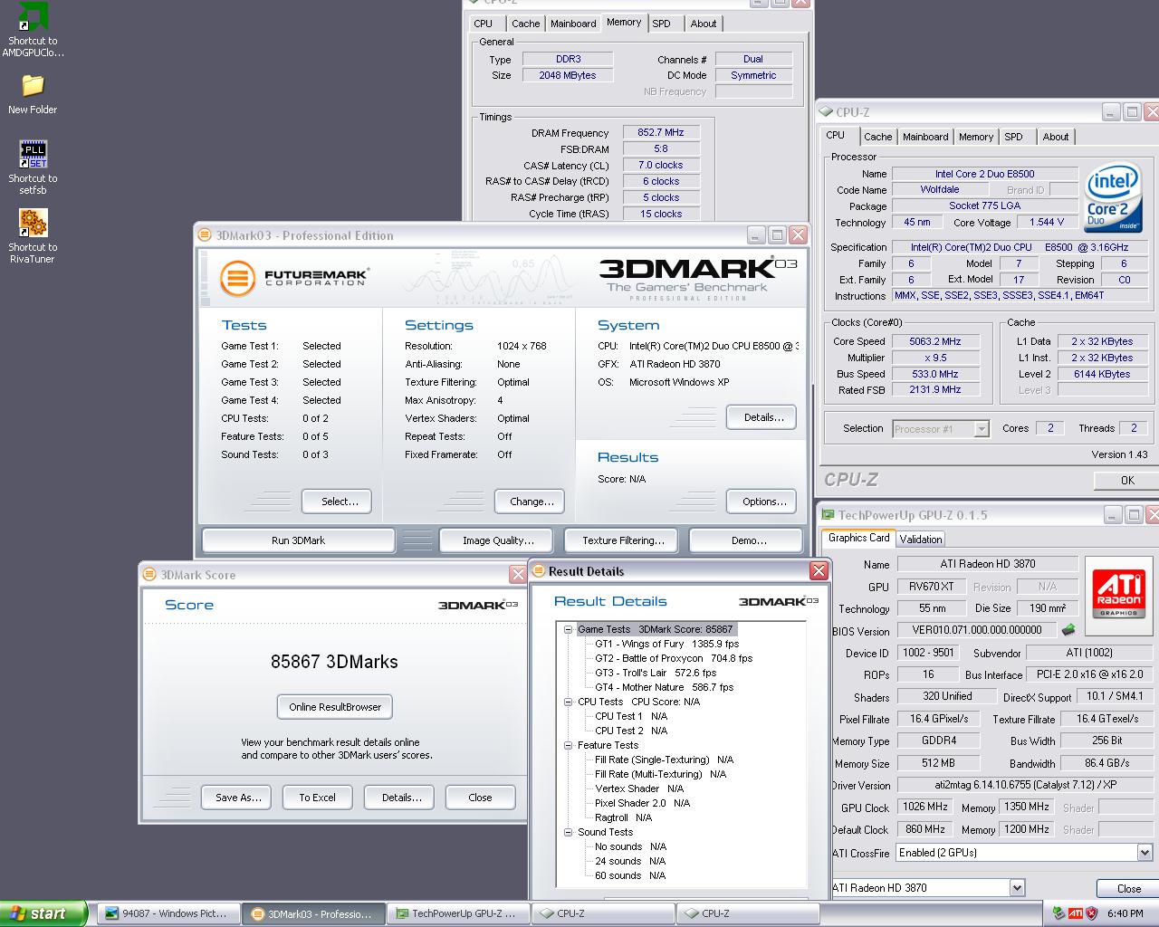Image resolution: width=1159 pixels, height=927 pixels.
Task: Click Close in the 3DMark Score window
Action: coord(480,798)
